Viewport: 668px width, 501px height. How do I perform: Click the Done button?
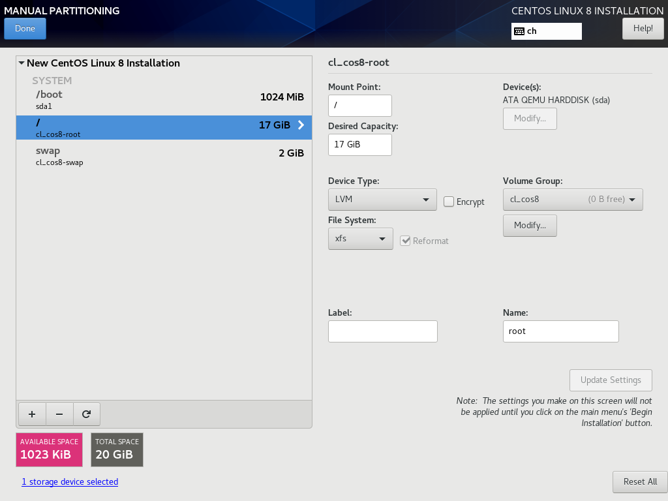point(25,29)
